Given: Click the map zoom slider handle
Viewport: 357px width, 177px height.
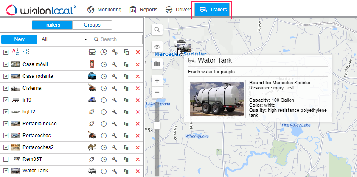Looking at the screenshot, I should pyautogui.click(x=157, y=125).
